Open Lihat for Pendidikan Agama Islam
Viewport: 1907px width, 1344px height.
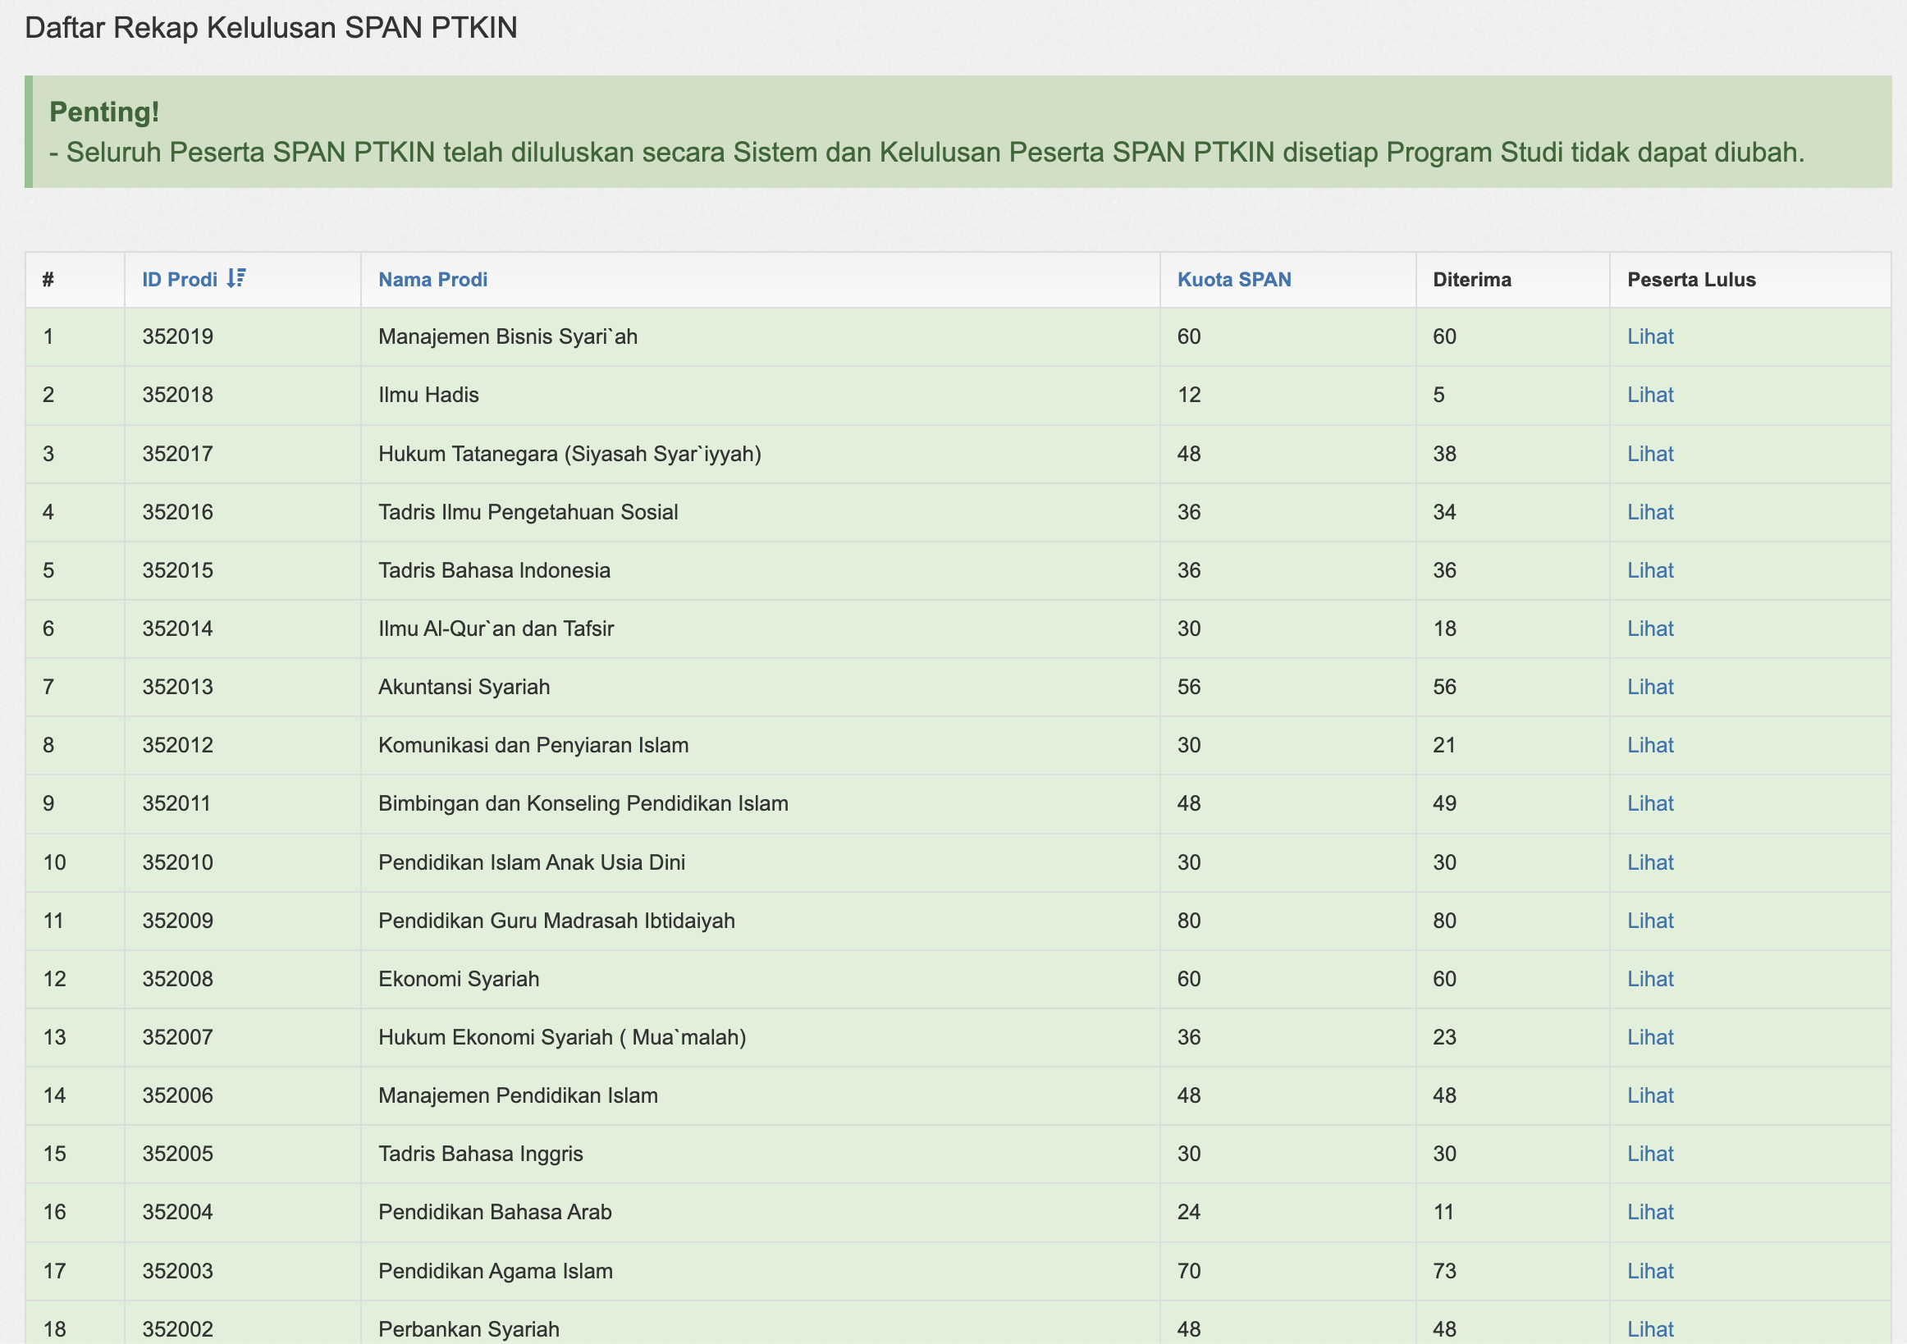pos(1650,1271)
